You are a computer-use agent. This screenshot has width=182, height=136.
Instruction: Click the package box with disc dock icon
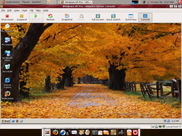(87, 132)
